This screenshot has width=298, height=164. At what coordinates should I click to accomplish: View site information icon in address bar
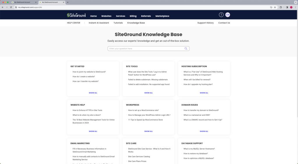click(16, 7)
